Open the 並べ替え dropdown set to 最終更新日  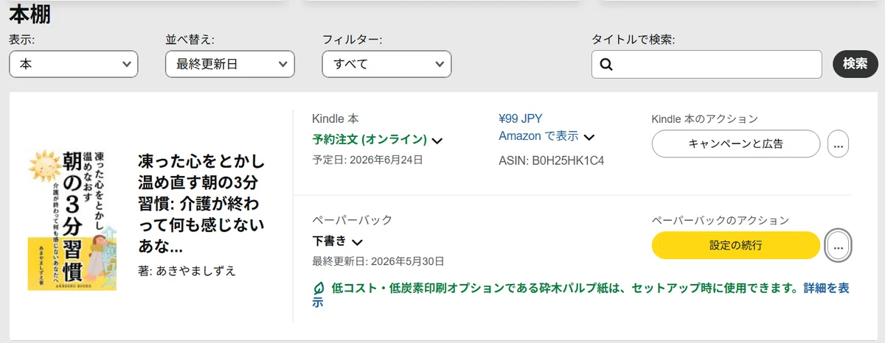point(230,64)
